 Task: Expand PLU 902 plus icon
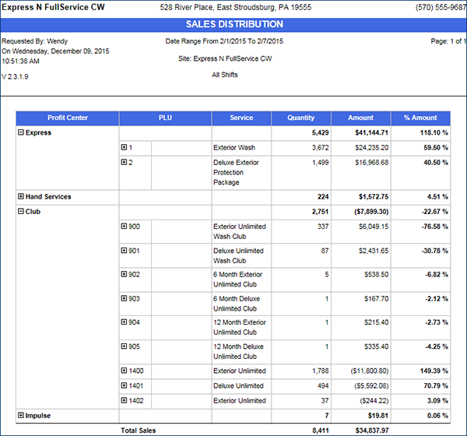124,275
